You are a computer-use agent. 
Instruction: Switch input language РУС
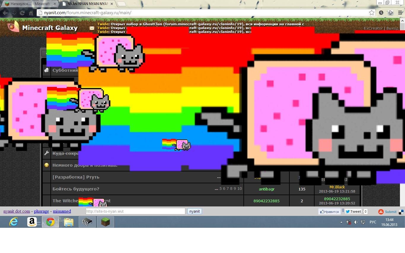(373, 222)
